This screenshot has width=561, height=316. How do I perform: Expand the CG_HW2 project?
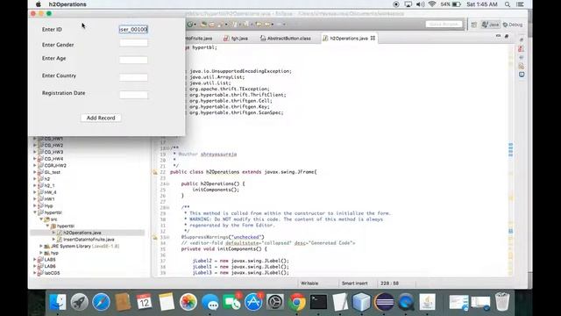click(x=35, y=145)
